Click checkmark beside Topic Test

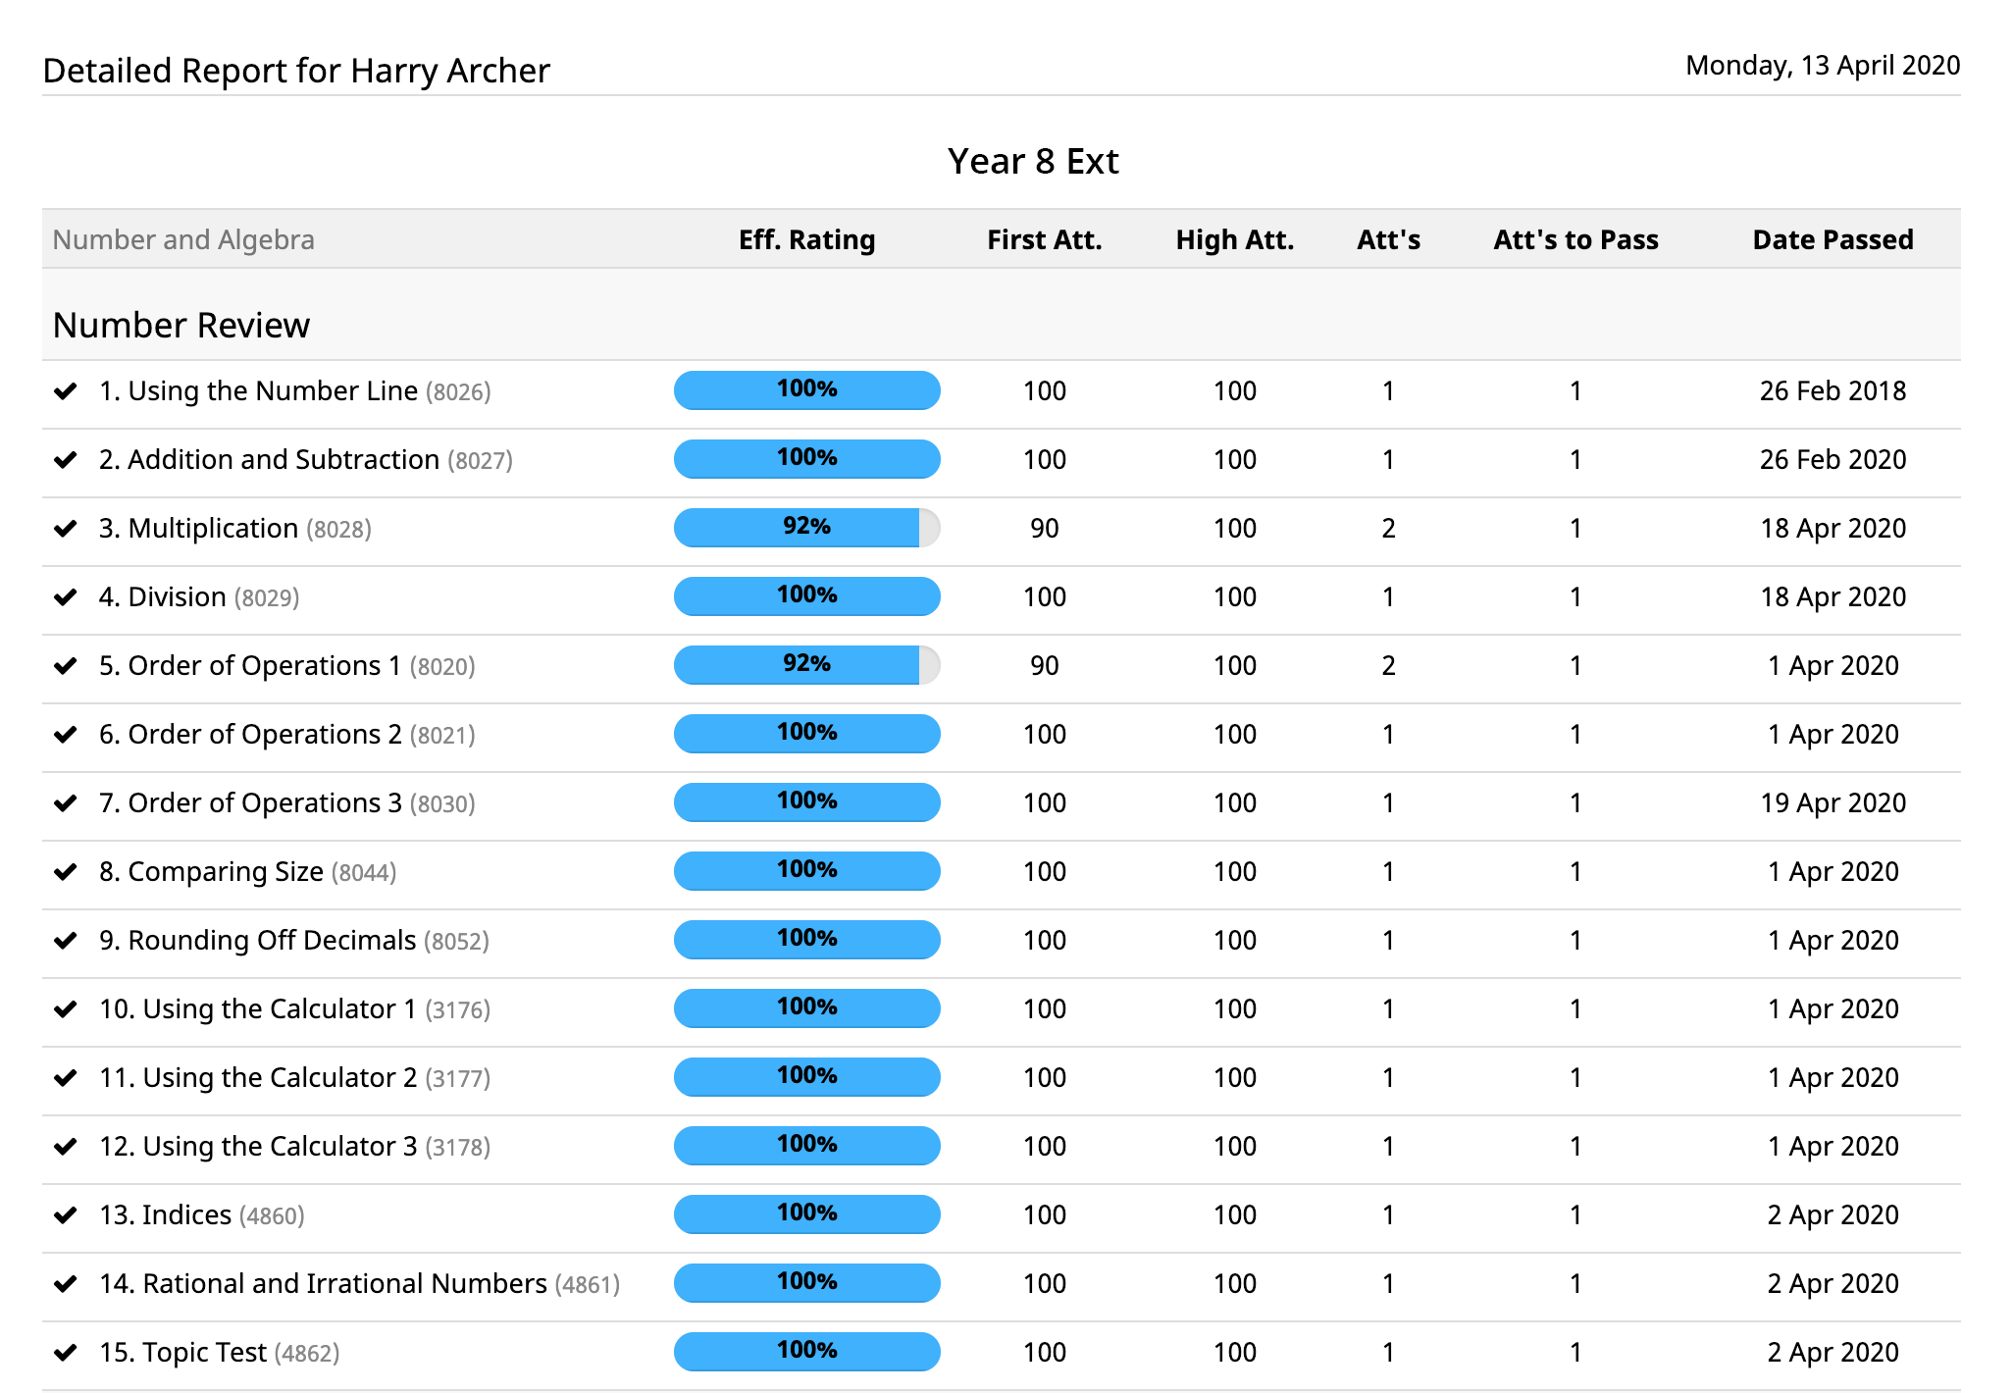click(66, 1353)
